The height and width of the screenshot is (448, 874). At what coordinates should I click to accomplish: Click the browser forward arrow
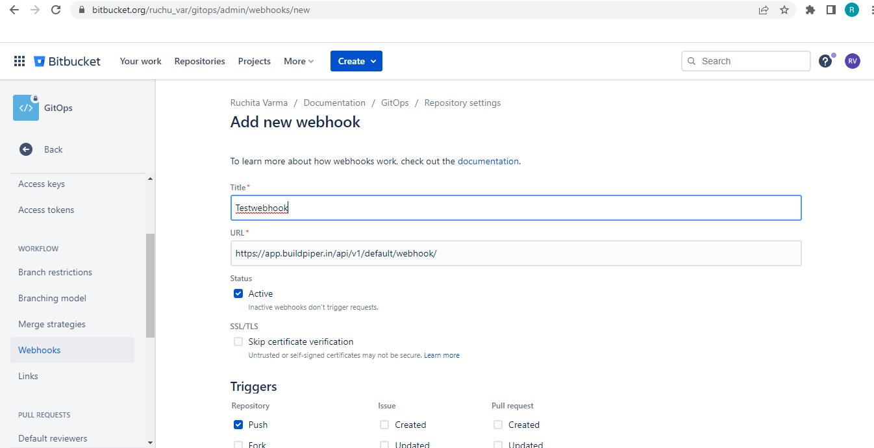click(35, 10)
